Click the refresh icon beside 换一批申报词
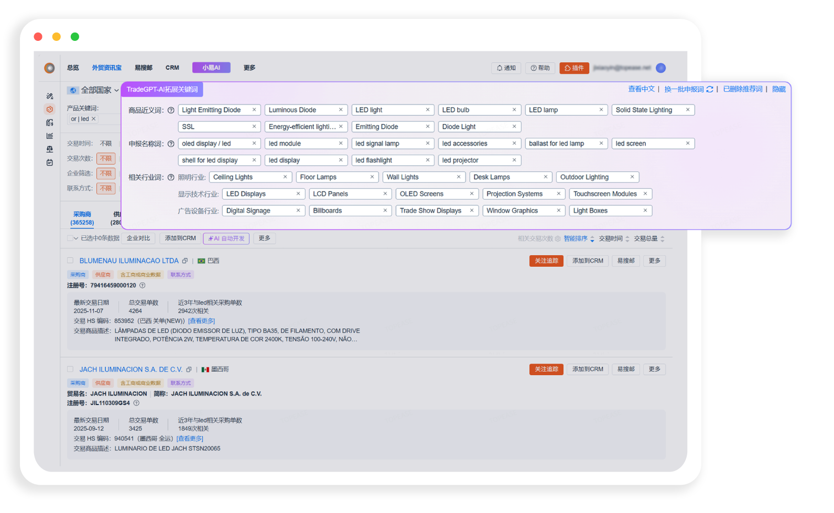 710,90
